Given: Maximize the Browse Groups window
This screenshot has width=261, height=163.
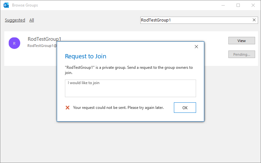Looking at the screenshot, I should 238,5.
